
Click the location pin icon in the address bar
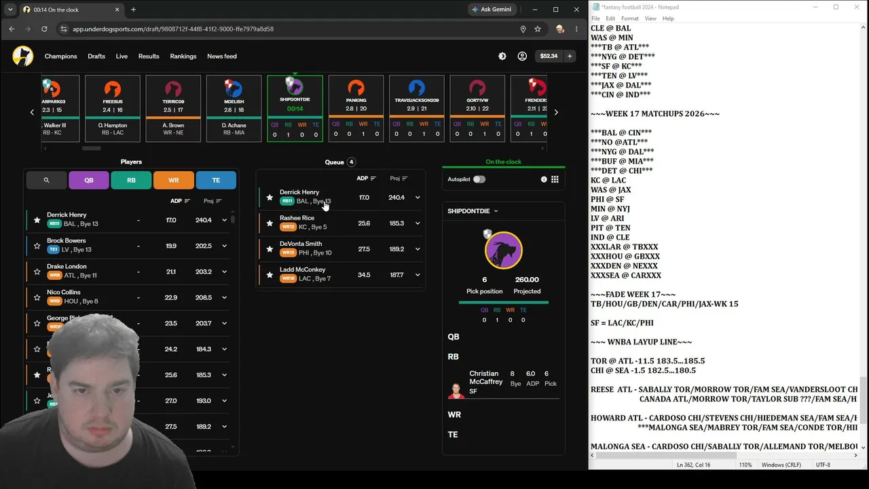click(523, 29)
